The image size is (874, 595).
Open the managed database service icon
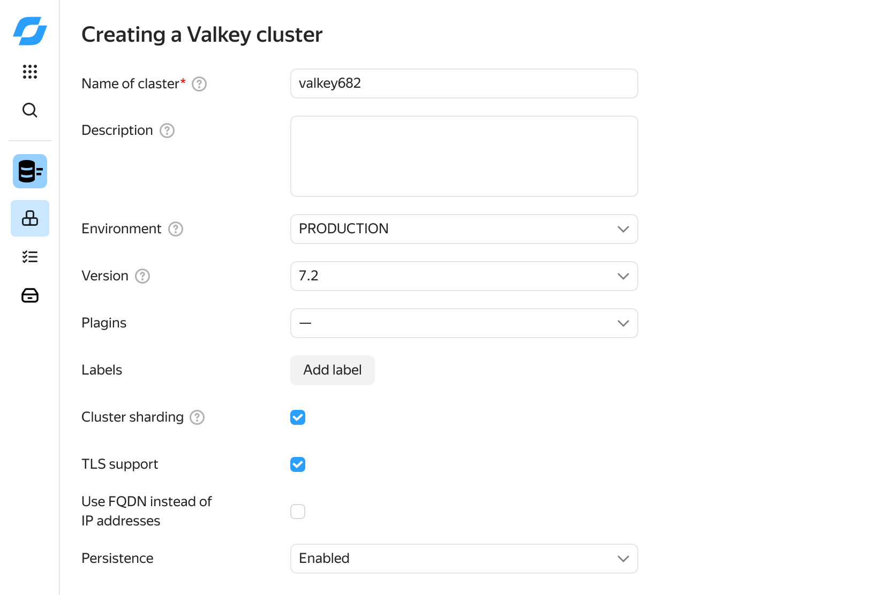[30, 171]
